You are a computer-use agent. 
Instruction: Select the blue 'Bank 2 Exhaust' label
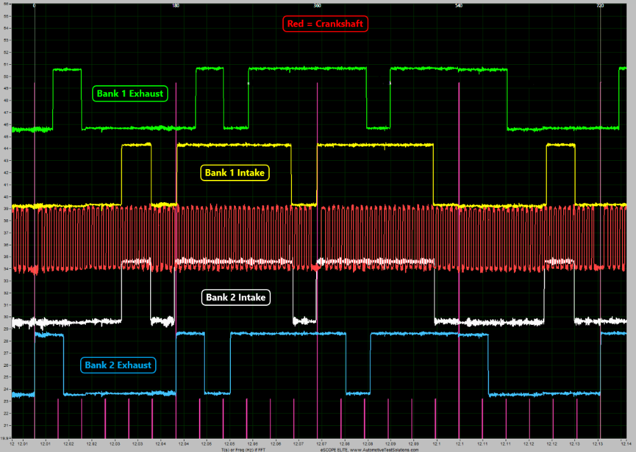click(118, 365)
